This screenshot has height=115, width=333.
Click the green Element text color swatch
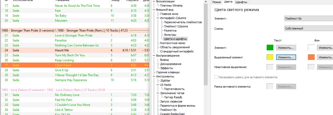(x=270, y=47)
